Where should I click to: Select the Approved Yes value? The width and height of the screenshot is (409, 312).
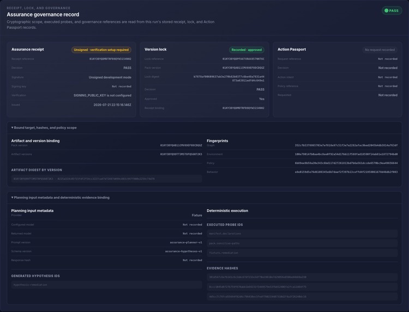click(x=262, y=99)
